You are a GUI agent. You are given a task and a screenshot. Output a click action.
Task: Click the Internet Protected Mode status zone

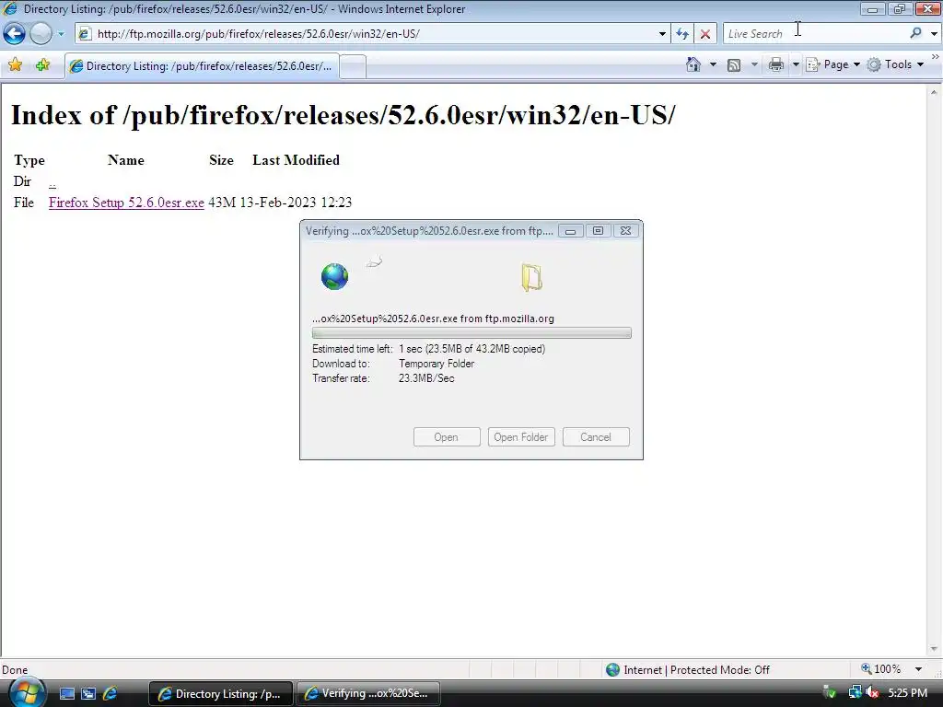coord(687,670)
